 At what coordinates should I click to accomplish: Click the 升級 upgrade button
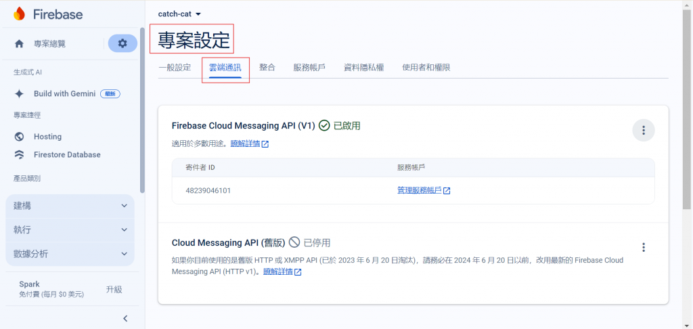click(x=114, y=290)
